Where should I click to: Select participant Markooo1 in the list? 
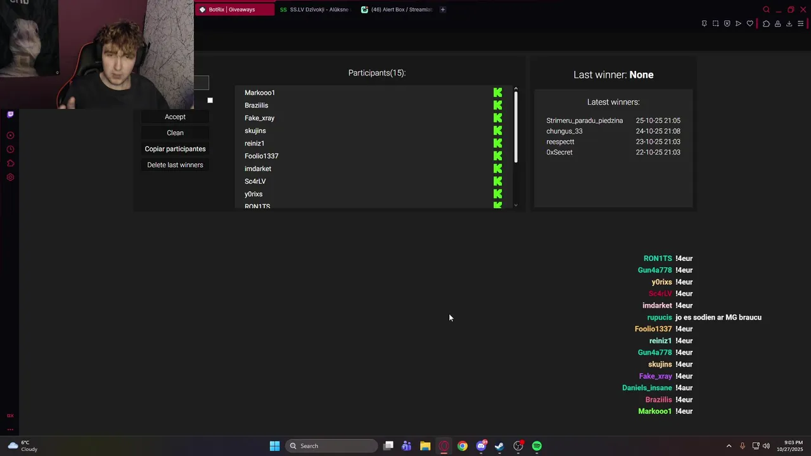260,92
